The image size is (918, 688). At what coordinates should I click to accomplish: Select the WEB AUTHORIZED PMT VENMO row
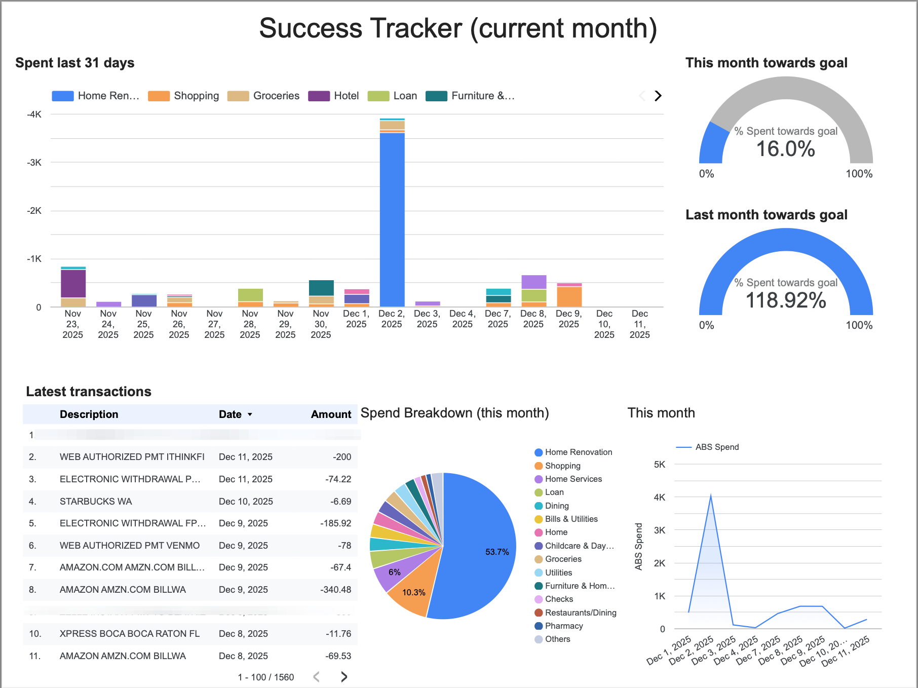point(190,546)
